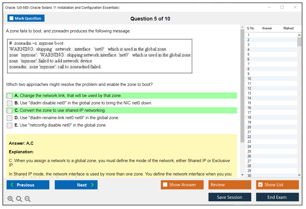Click the Save Session button
306x209 pixels.
[229, 197]
